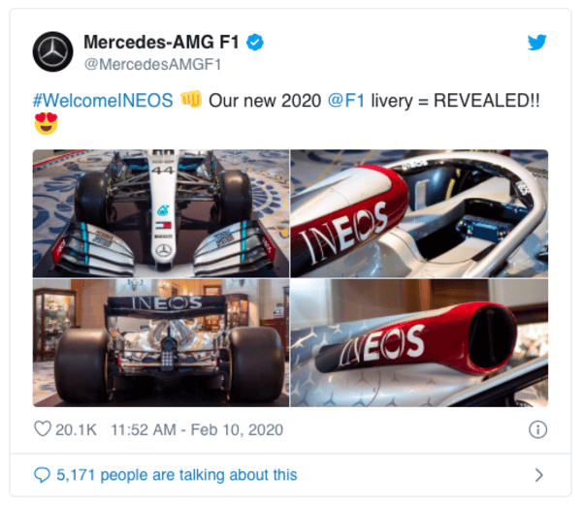Image resolution: width=582 pixels, height=506 pixels.
Task: Expand conversation with the right chevron
Action: click(539, 475)
